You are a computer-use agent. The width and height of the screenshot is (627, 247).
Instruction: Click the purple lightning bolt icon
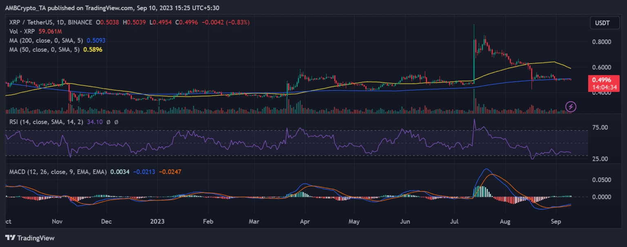coord(571,107)
